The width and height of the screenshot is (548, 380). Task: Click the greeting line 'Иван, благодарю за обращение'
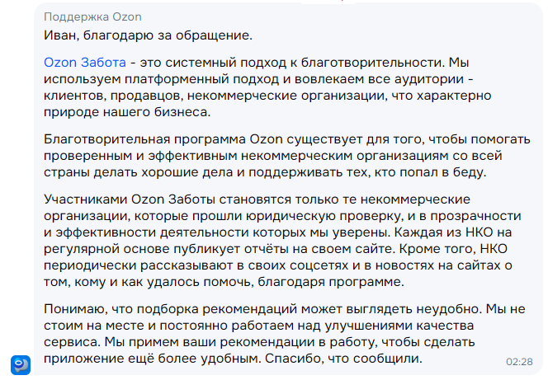[x=148, y=36]
